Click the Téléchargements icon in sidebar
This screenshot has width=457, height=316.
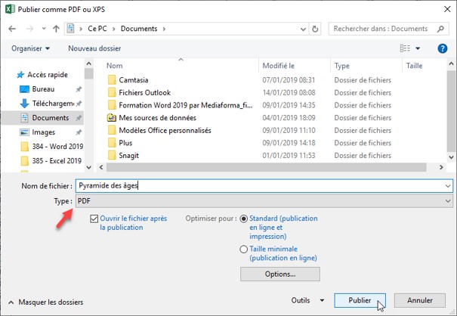pyautogui.click(x=24, y=104)
